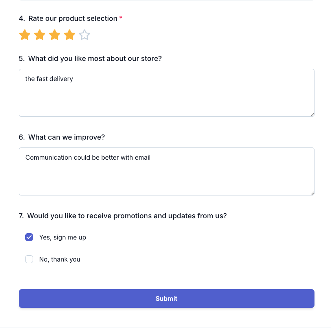Select the fifth star for full rating
This screenshot has height=328, width=331.
[x=84, y=35]
